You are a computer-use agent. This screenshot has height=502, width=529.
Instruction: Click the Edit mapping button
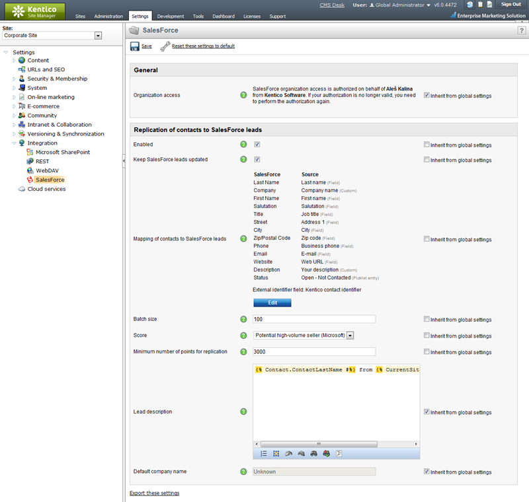272,303
